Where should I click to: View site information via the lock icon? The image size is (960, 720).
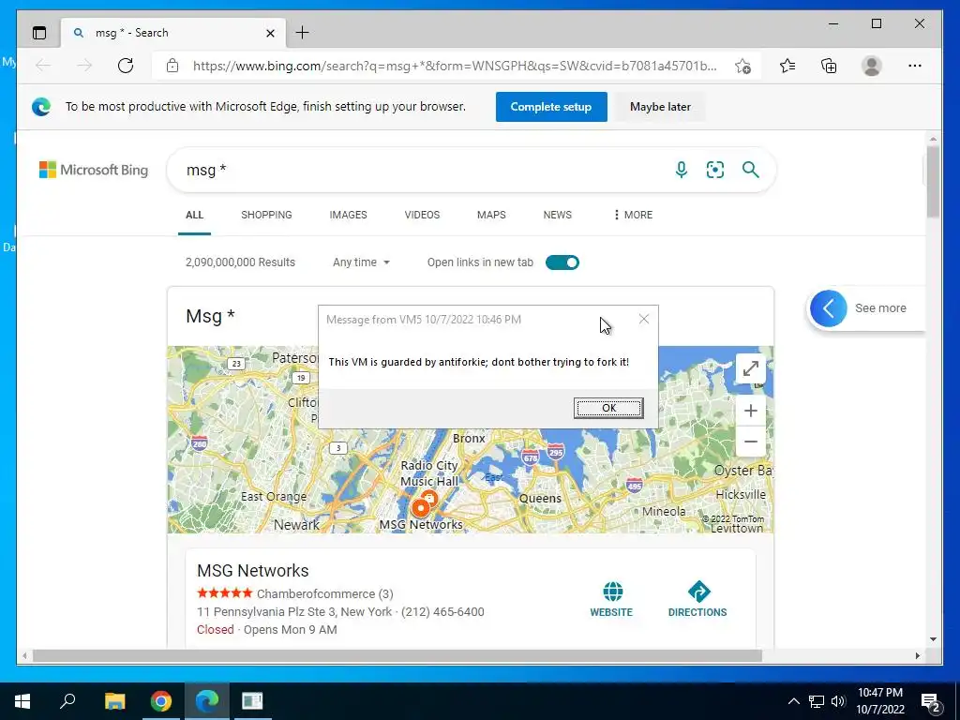[172, 66]
